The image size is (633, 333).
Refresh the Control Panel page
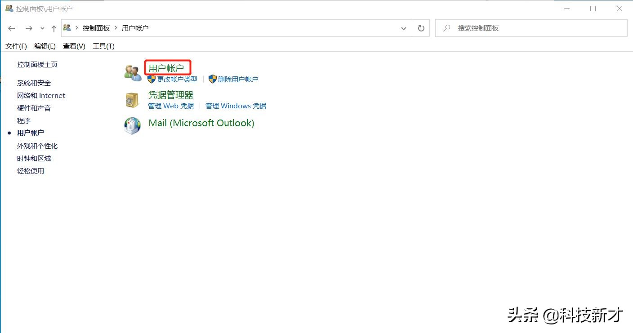pyautogui.click(x=421, y=28)
